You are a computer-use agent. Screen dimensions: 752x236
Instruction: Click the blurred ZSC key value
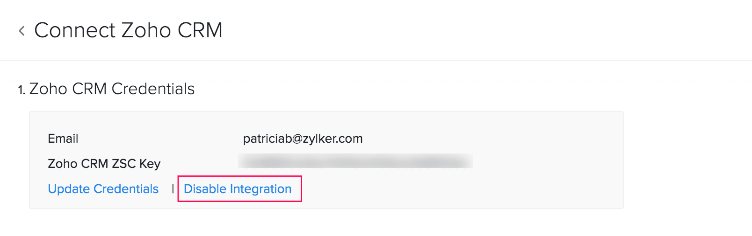coord(355,161)
